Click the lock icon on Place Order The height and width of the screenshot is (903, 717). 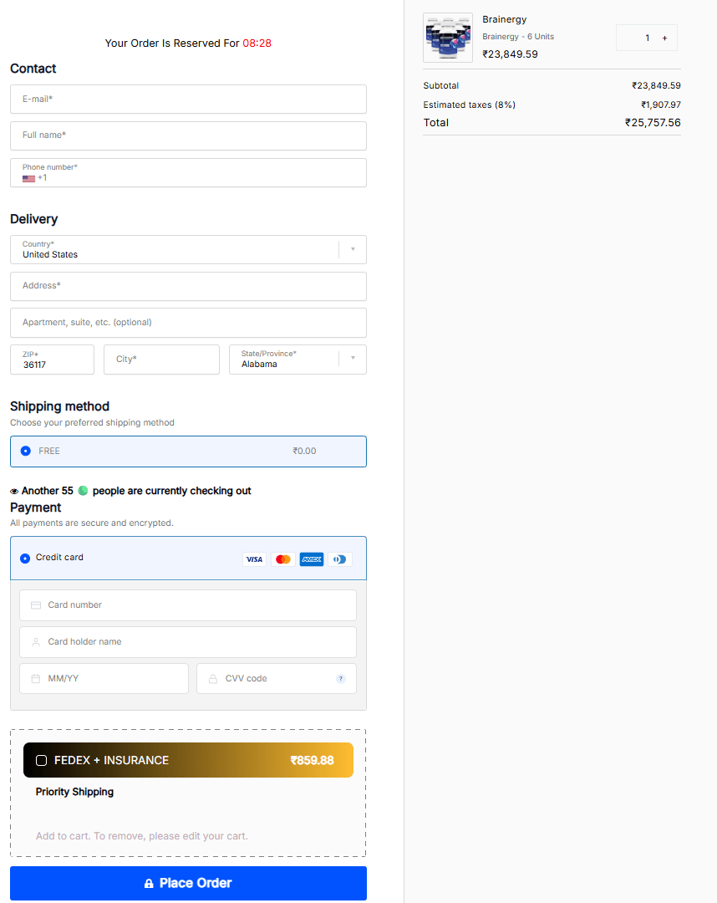coord(149,883)
